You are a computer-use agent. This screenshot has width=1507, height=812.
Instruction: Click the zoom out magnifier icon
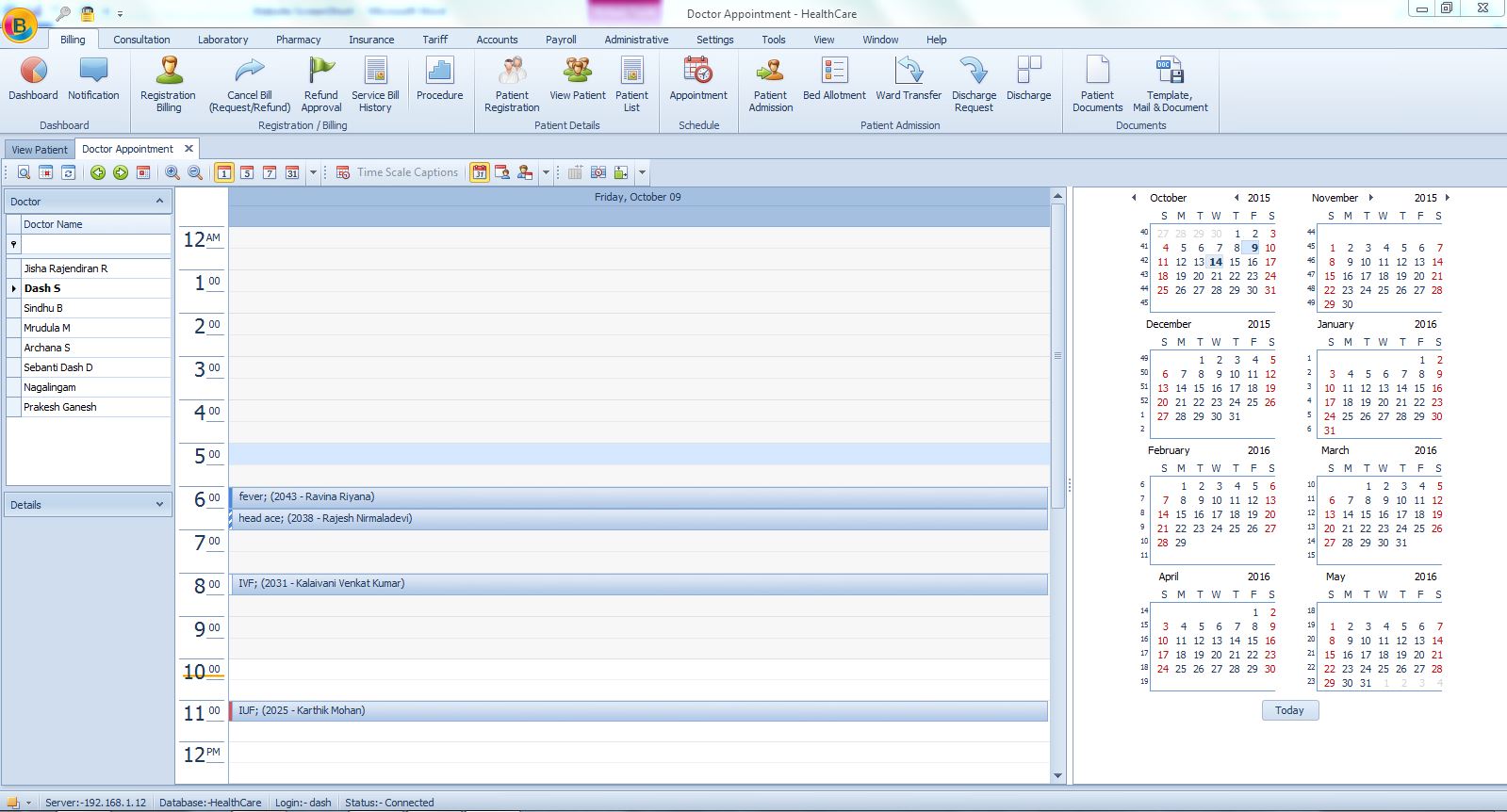[195, 172]
